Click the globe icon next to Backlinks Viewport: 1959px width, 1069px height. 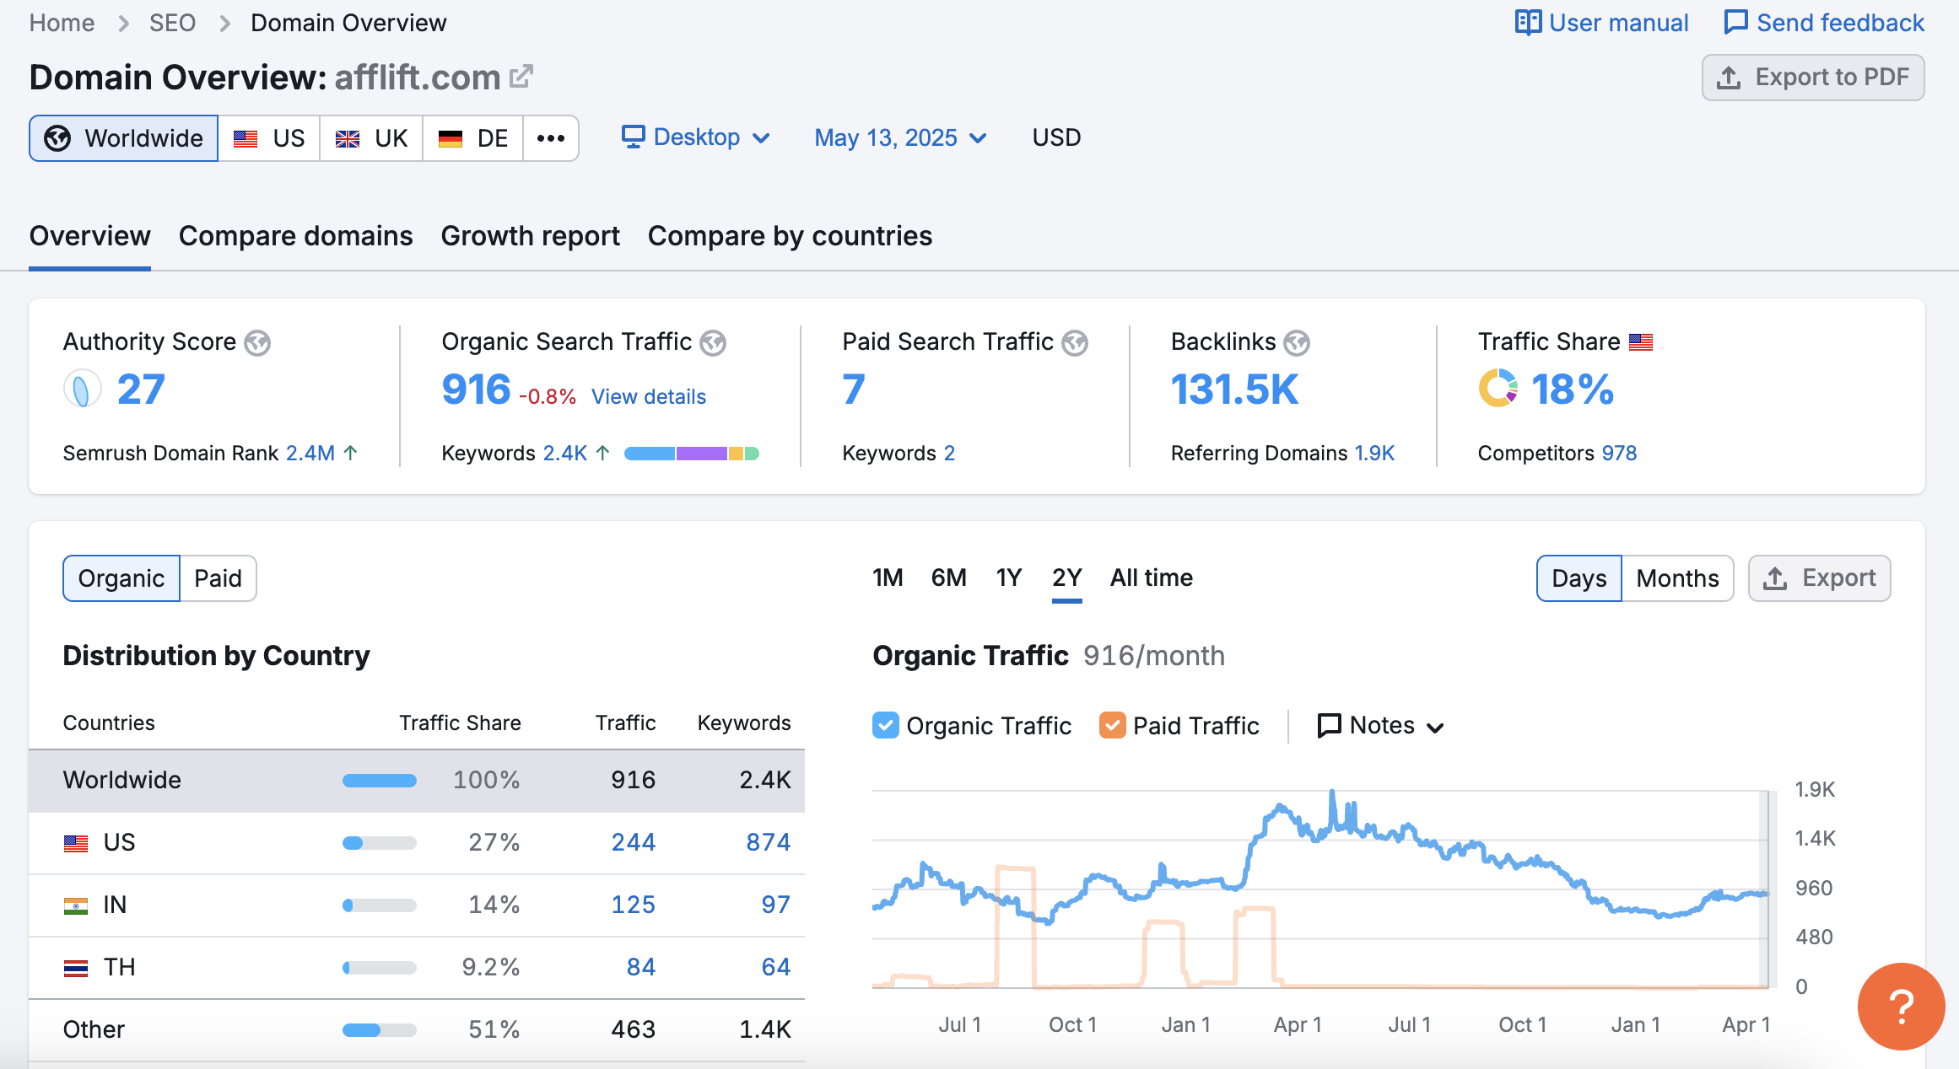pos(1297,343)
